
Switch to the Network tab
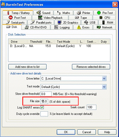pos(105,27)
